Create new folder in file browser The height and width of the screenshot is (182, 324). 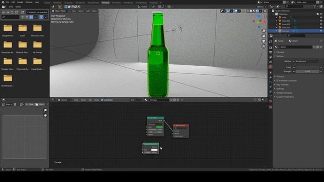22,12
